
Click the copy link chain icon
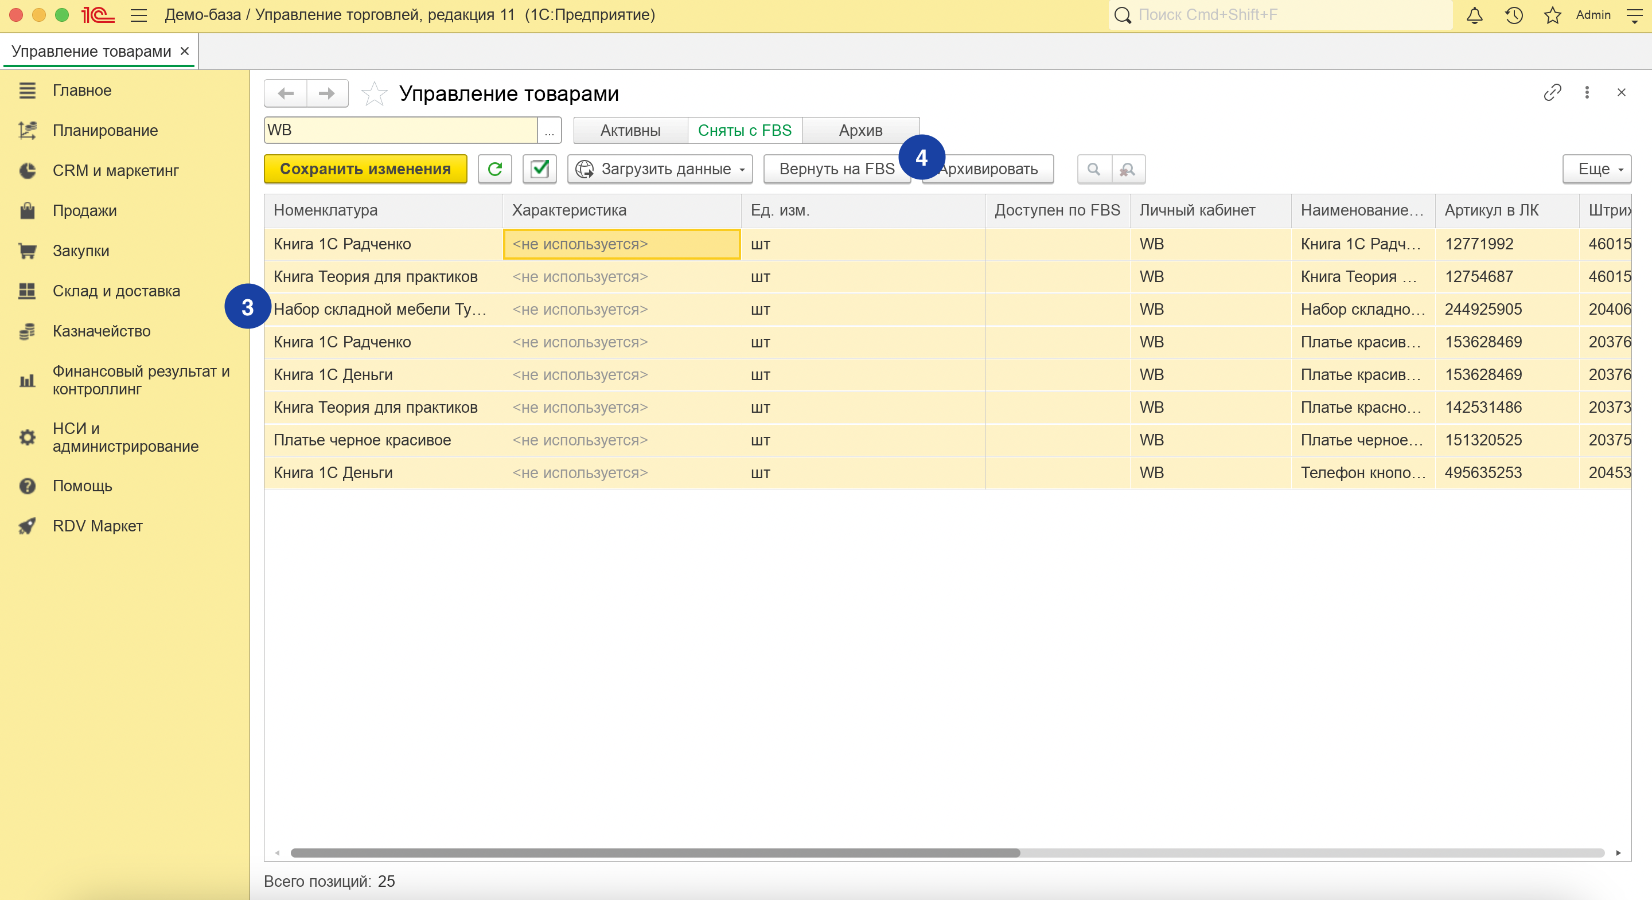[x=1552, y=93]
